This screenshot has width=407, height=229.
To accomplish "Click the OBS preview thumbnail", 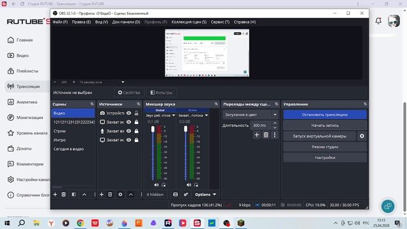I will click(x=207, y=53).
